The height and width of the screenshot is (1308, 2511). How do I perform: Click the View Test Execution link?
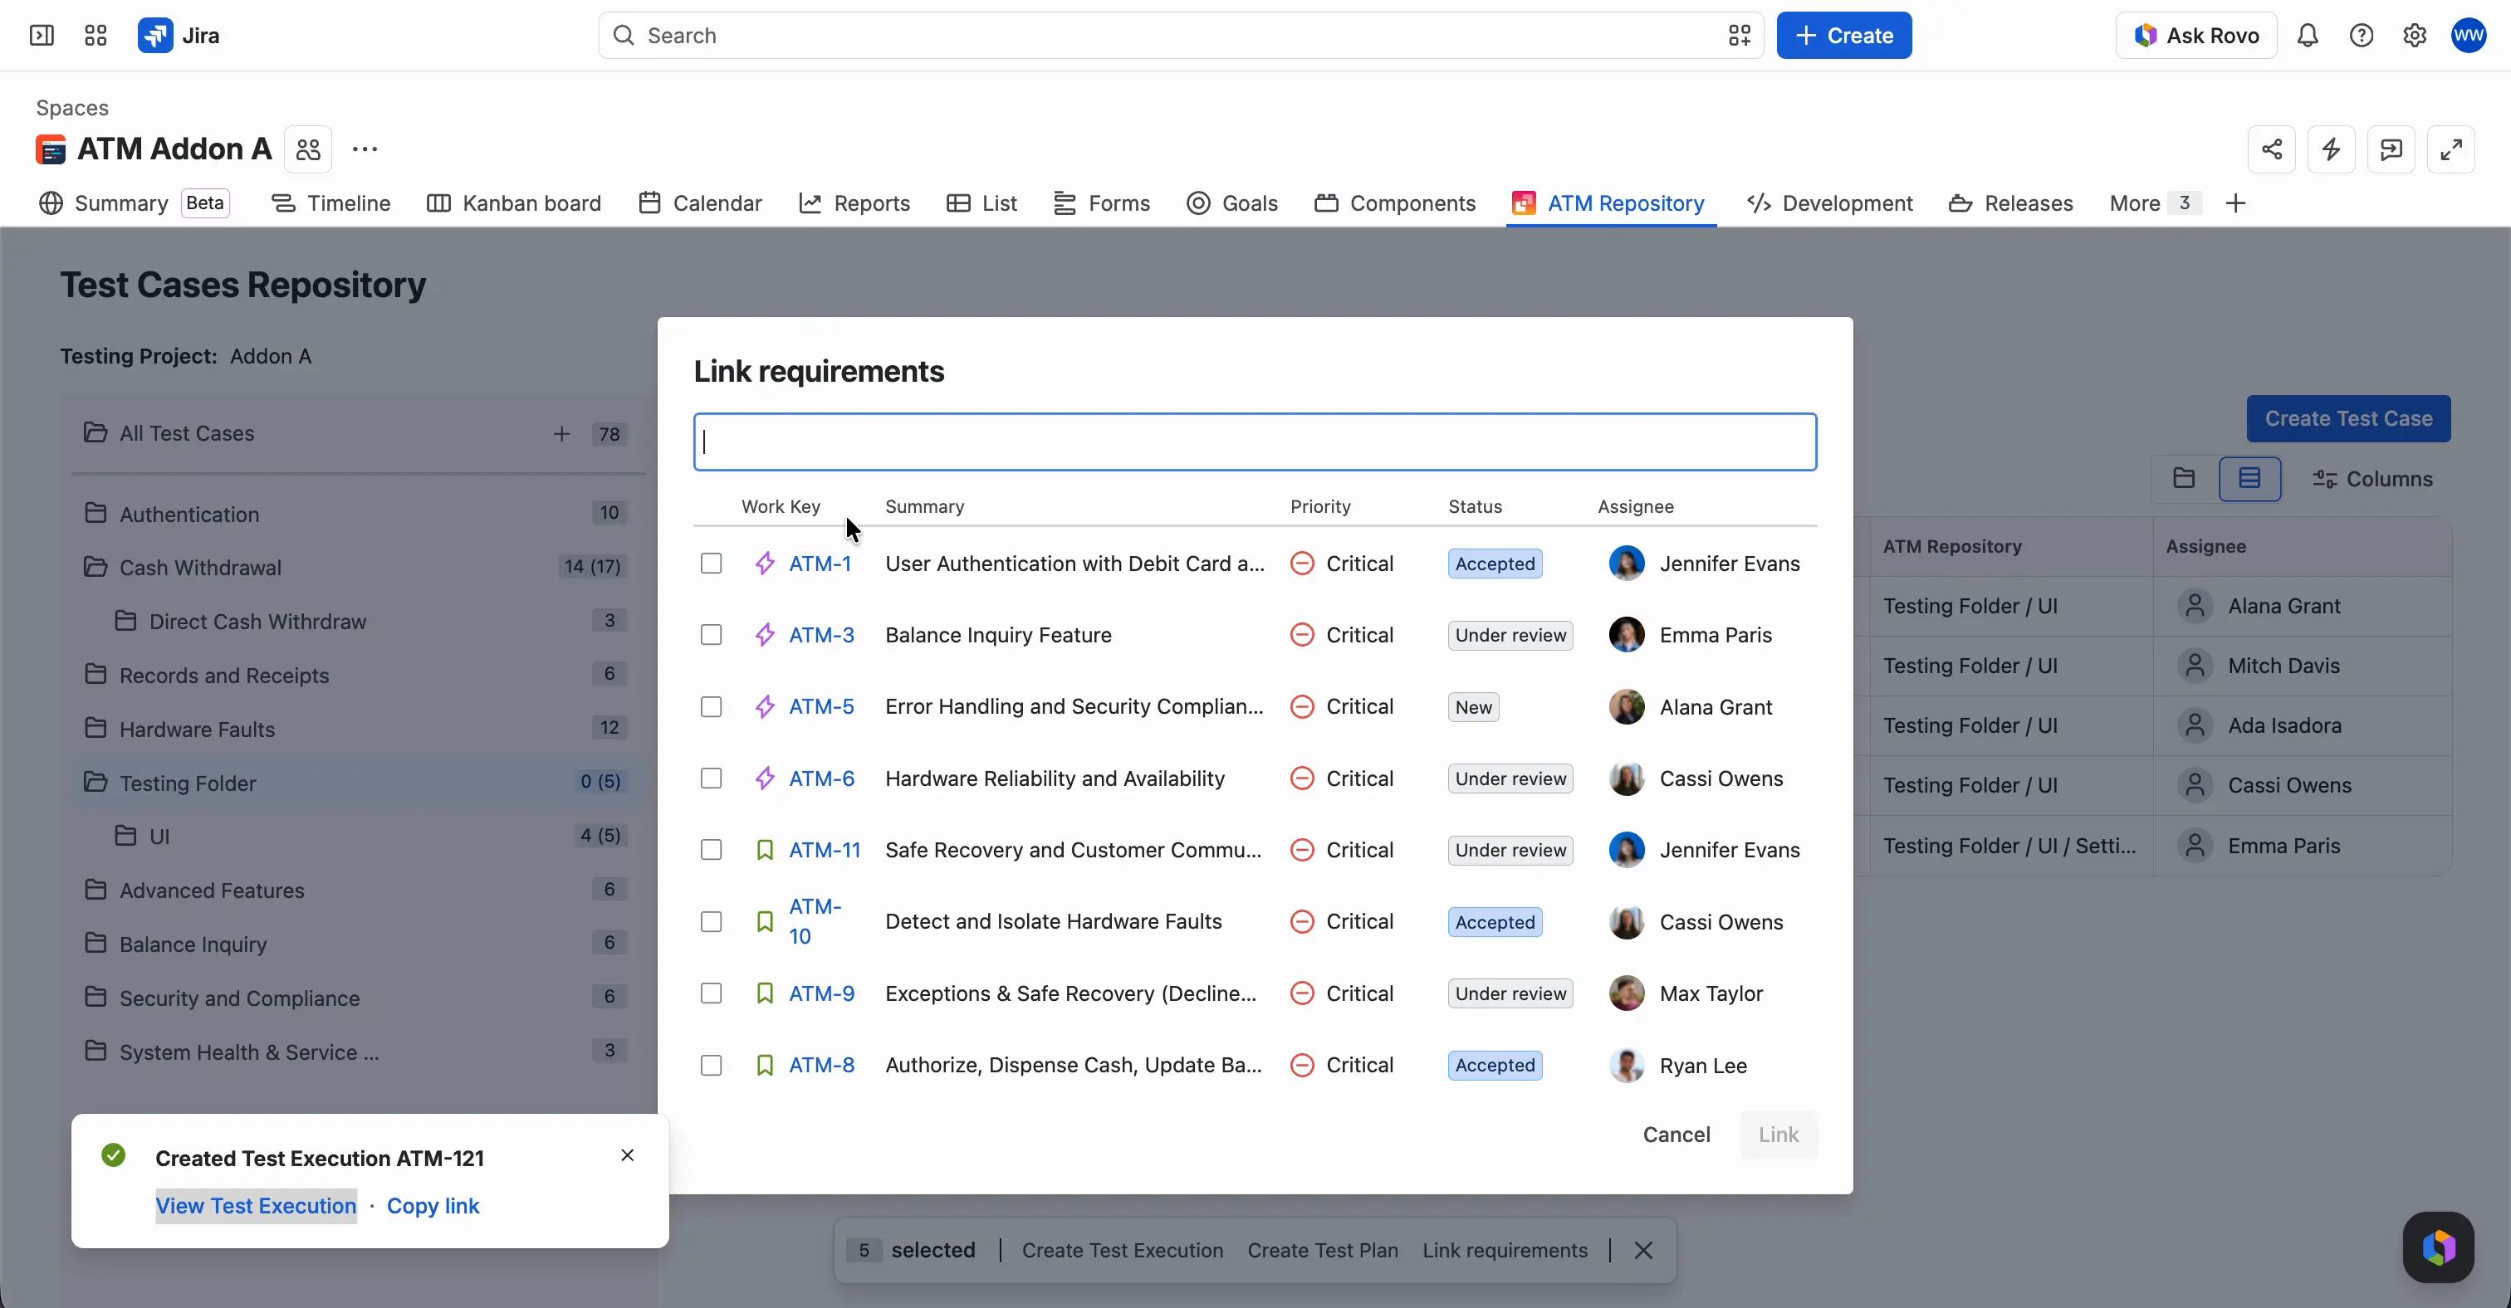257,1206
